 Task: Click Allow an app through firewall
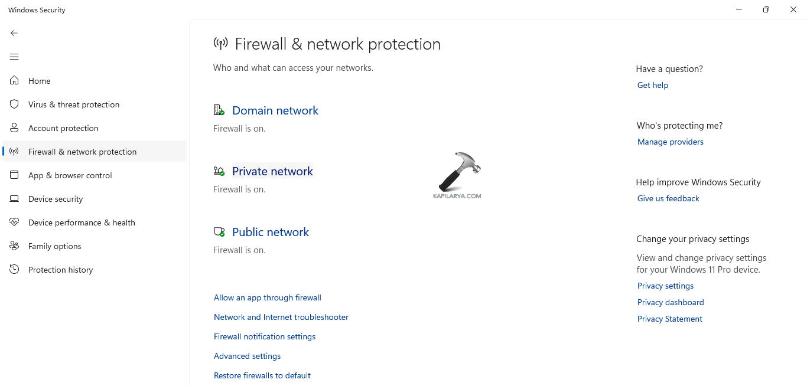coord(267,297)
